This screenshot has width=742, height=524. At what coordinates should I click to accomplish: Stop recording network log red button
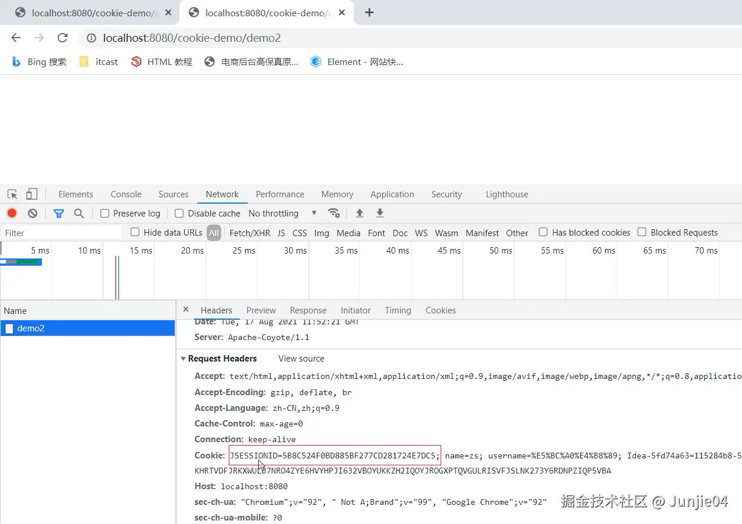[x=12, y=213]
